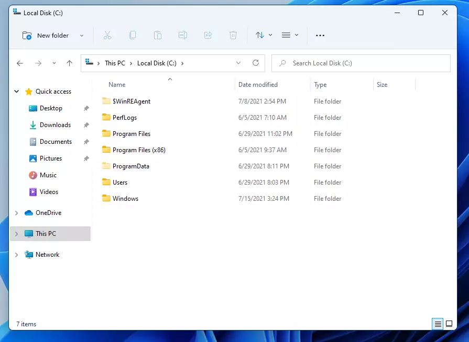The width and height of the screenshot is (469, 342).
Task: Sort by the Type column header
Action: tap(320, 85)
